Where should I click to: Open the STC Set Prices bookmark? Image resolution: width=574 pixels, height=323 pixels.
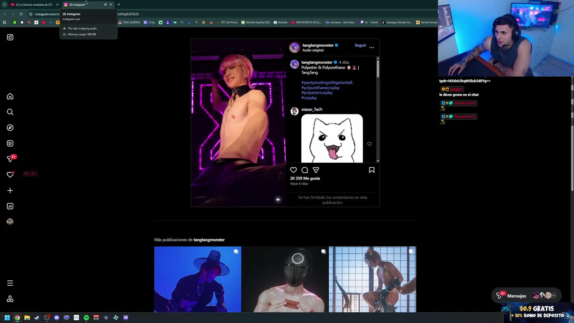click(227, 22)
